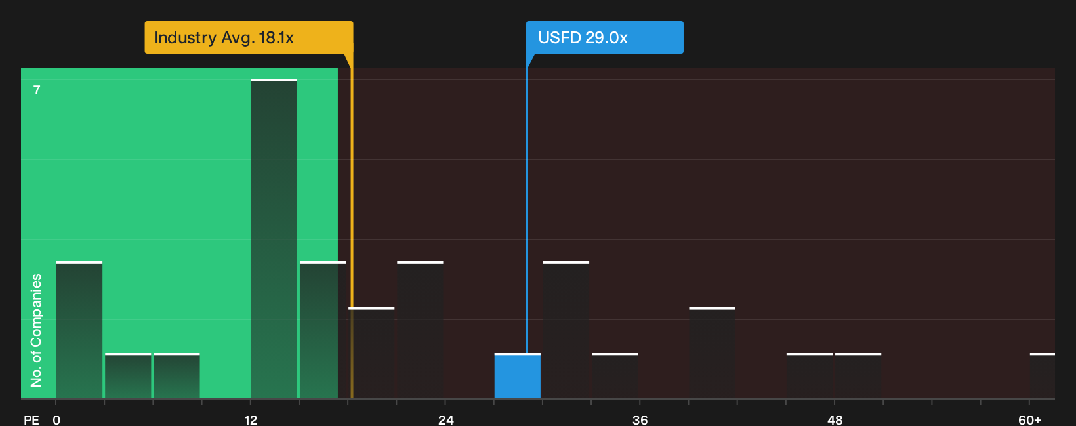This screenshot has height=426, width=1076.
Task: Click the bar just right of PE 48
Action: 858,376
